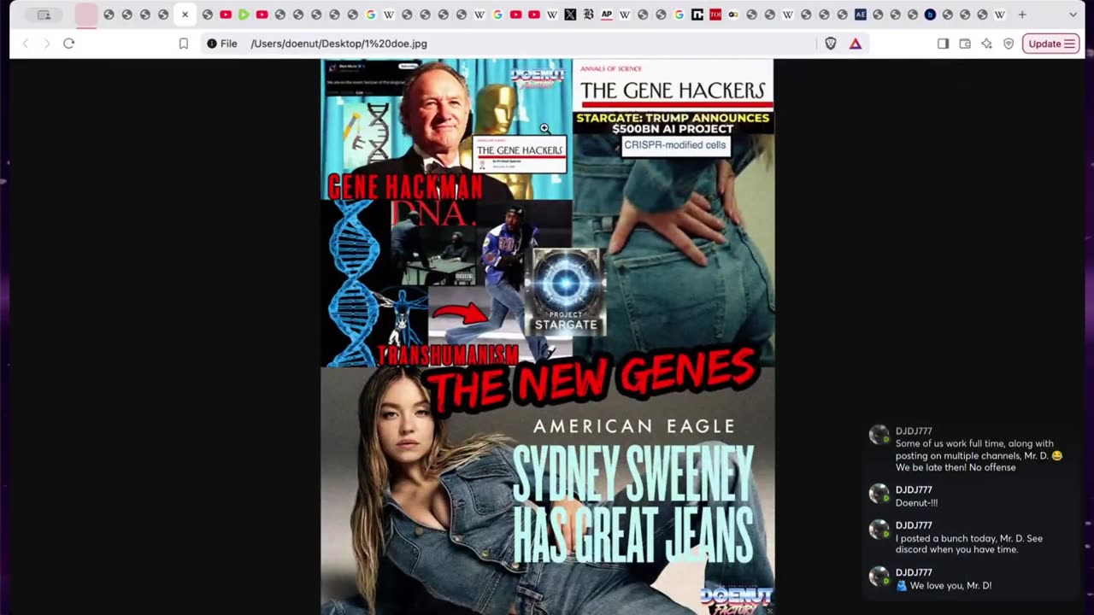Click the collage image to zoom

pos(547,337)
